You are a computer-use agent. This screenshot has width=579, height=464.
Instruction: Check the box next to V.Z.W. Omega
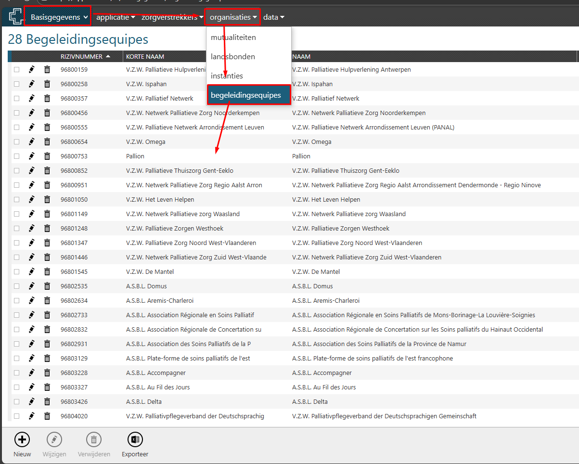[17, 142]
